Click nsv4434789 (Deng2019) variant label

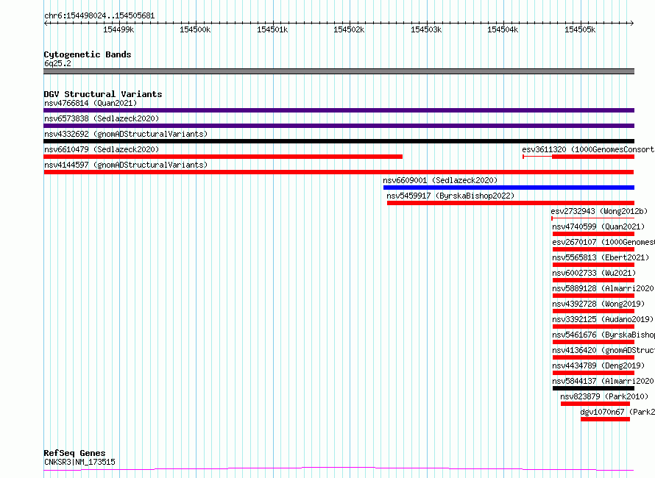598,365
